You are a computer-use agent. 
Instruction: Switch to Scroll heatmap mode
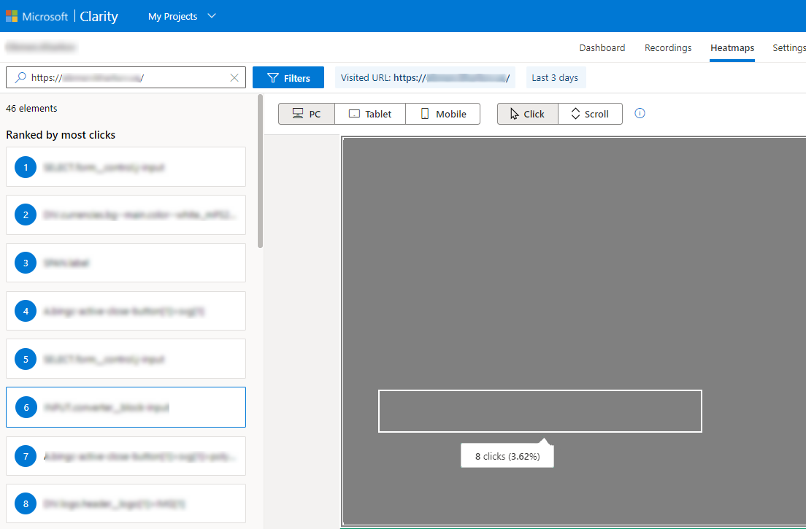590,114
